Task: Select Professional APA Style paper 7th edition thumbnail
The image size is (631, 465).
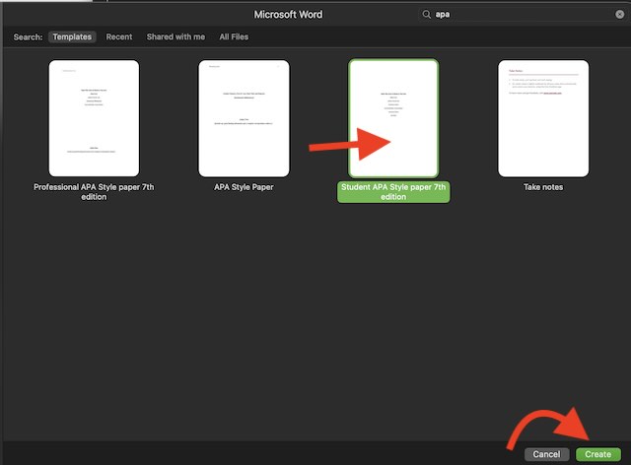Action: pyautogui.click(x=95, y=118)
